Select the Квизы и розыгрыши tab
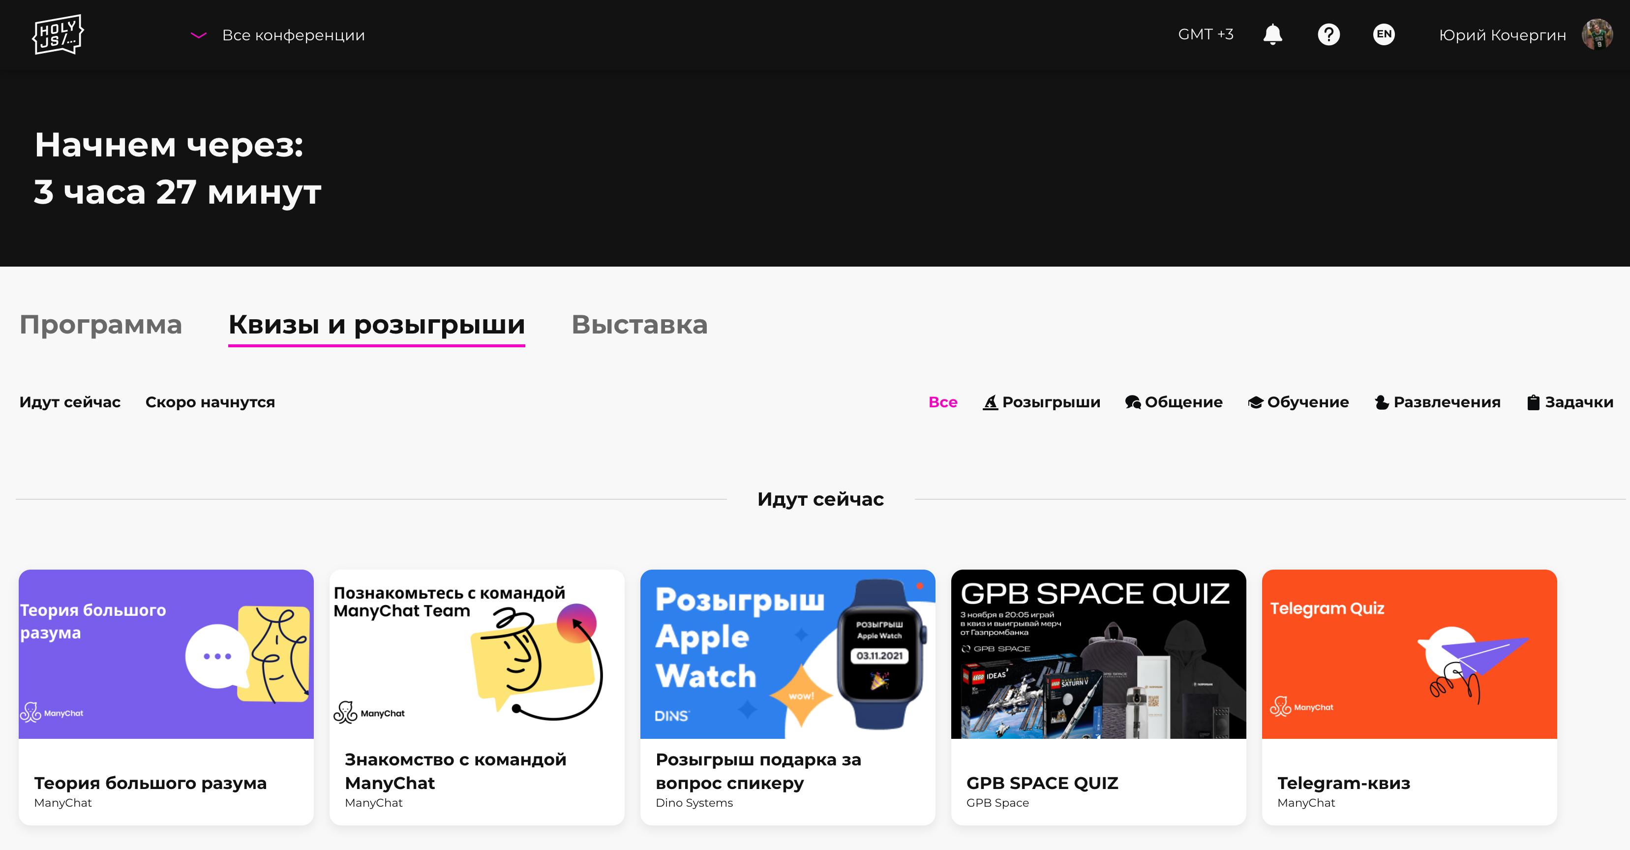 click(x=376, y=325)
